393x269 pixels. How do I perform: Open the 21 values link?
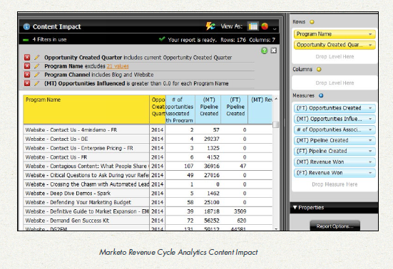(x=118, y=66)
